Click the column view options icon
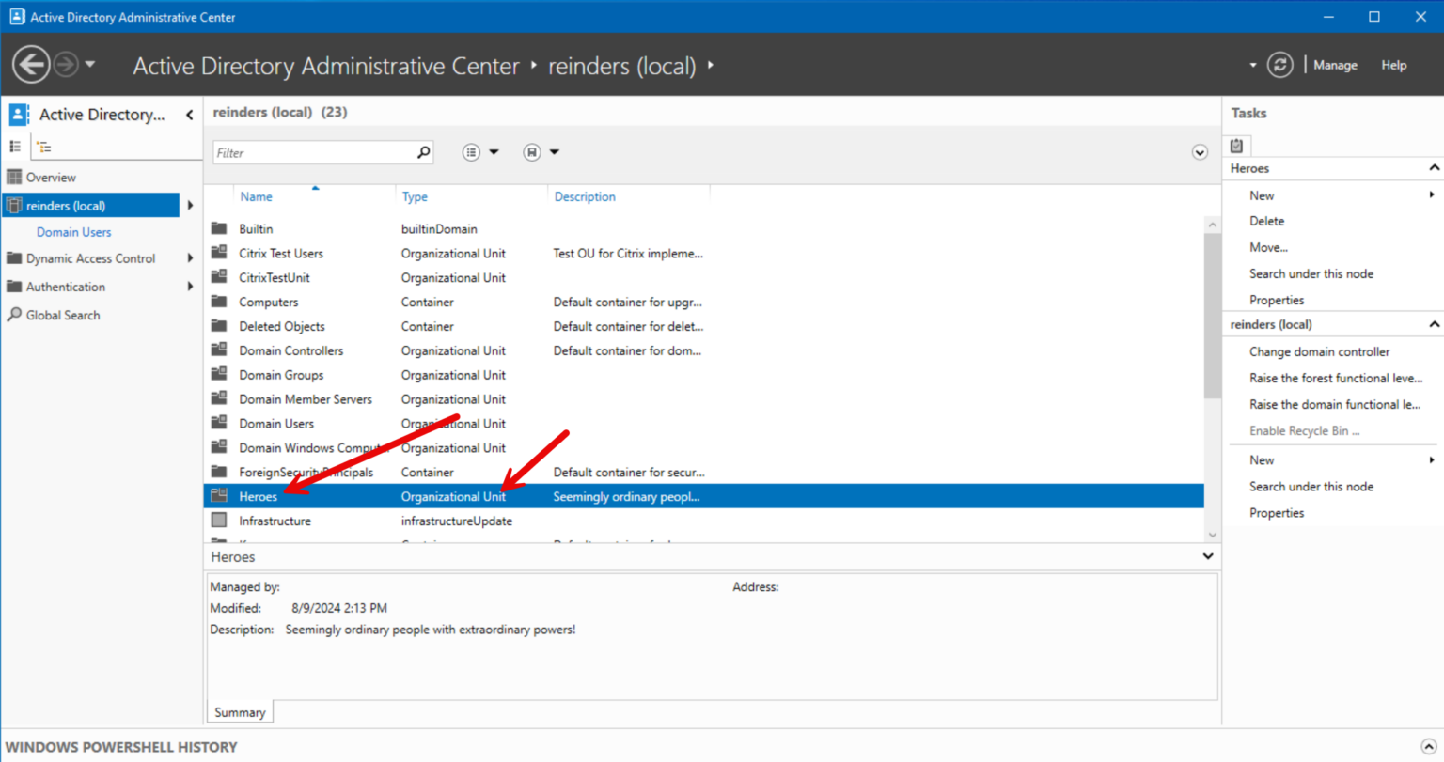This screenshot has height=762, width=1444. point(471,151)
